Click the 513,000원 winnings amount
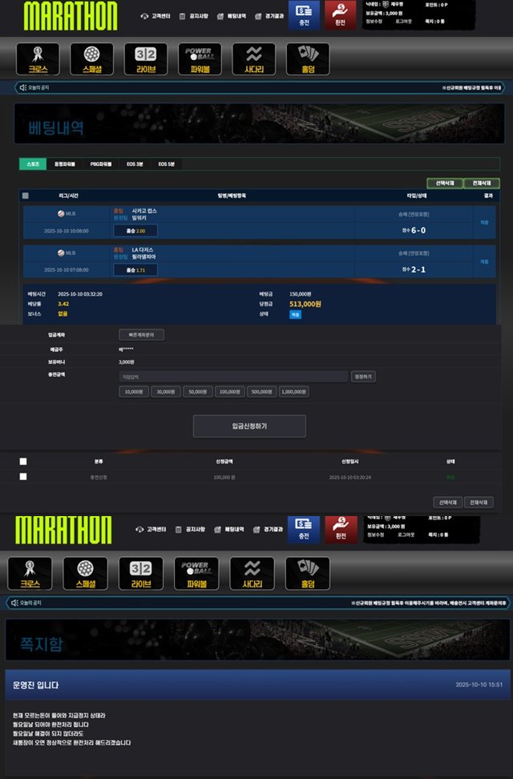 pos(305,304)
